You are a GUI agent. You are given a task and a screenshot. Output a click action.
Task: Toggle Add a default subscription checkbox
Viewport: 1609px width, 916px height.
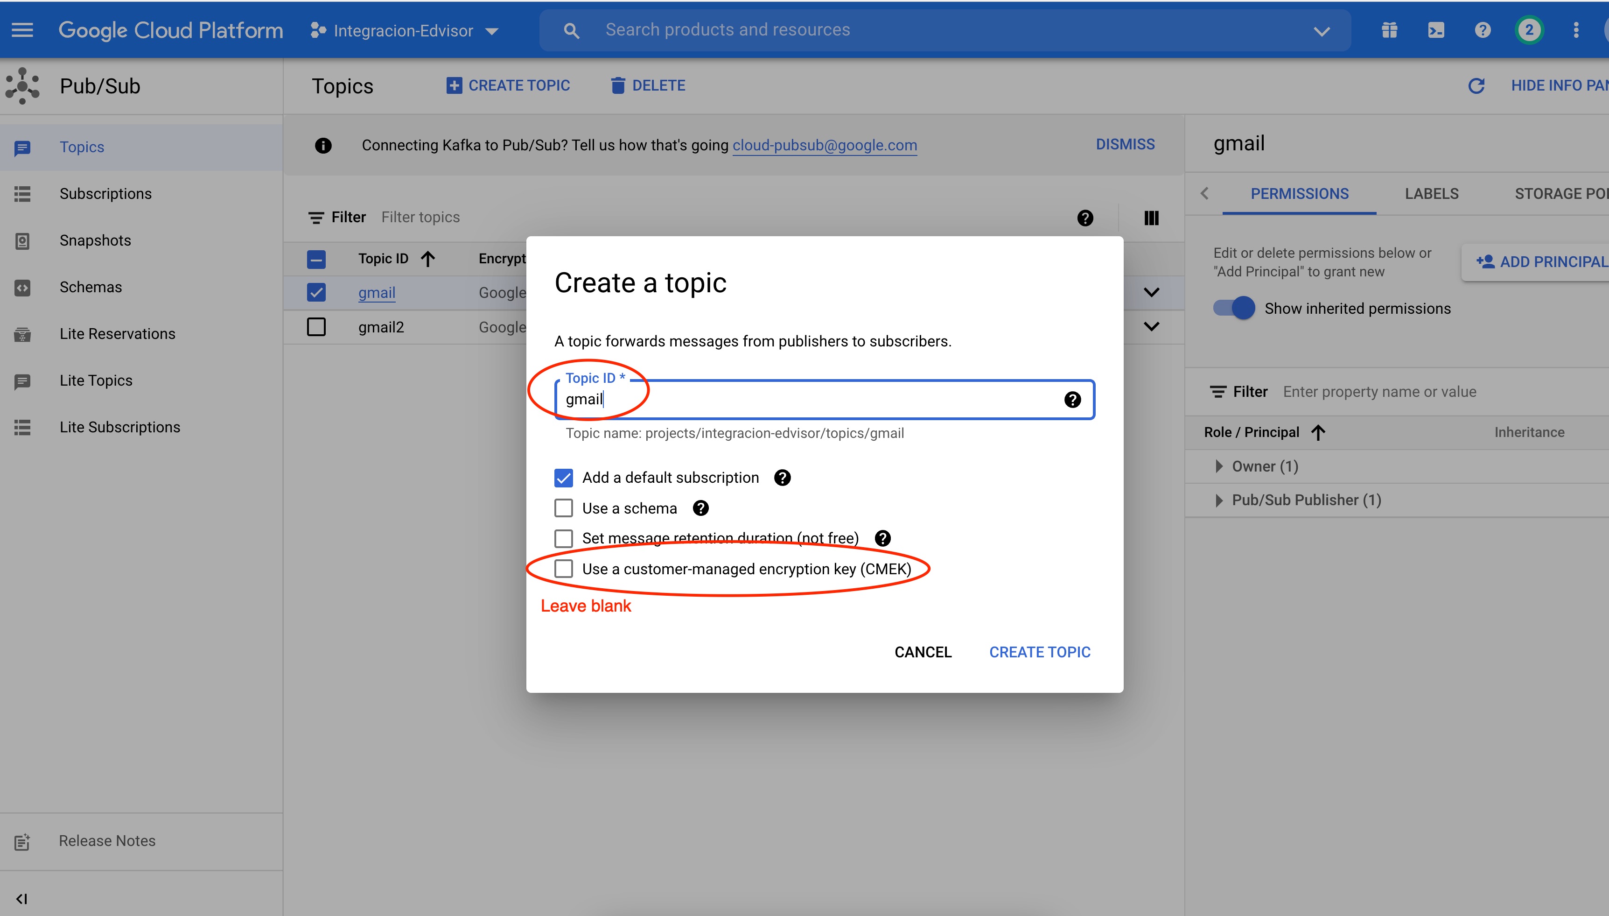pyautogui.click(x=563, y=478)
